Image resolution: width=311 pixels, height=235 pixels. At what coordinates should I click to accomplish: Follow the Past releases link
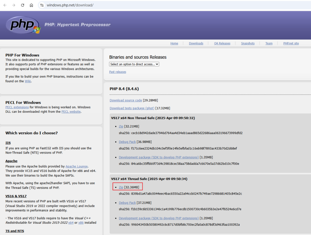118,72
